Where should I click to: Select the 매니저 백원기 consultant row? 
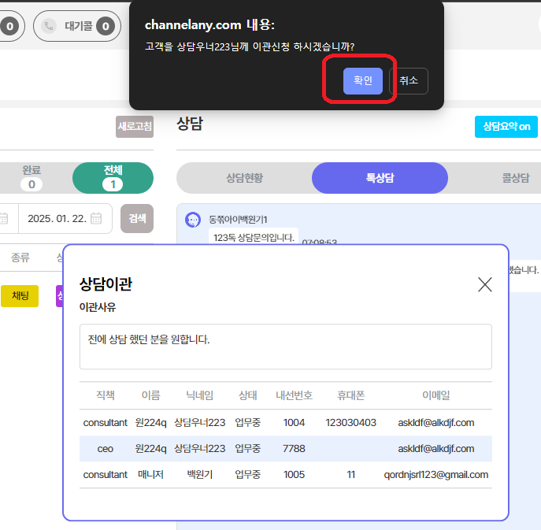click(x=285, y=474)
